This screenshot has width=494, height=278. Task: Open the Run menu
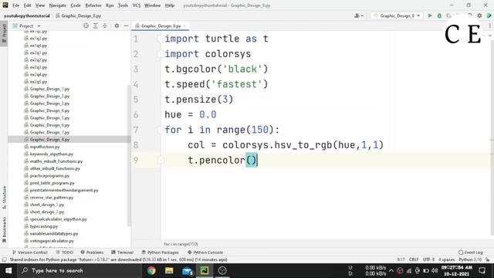click(x=110, y=5)
